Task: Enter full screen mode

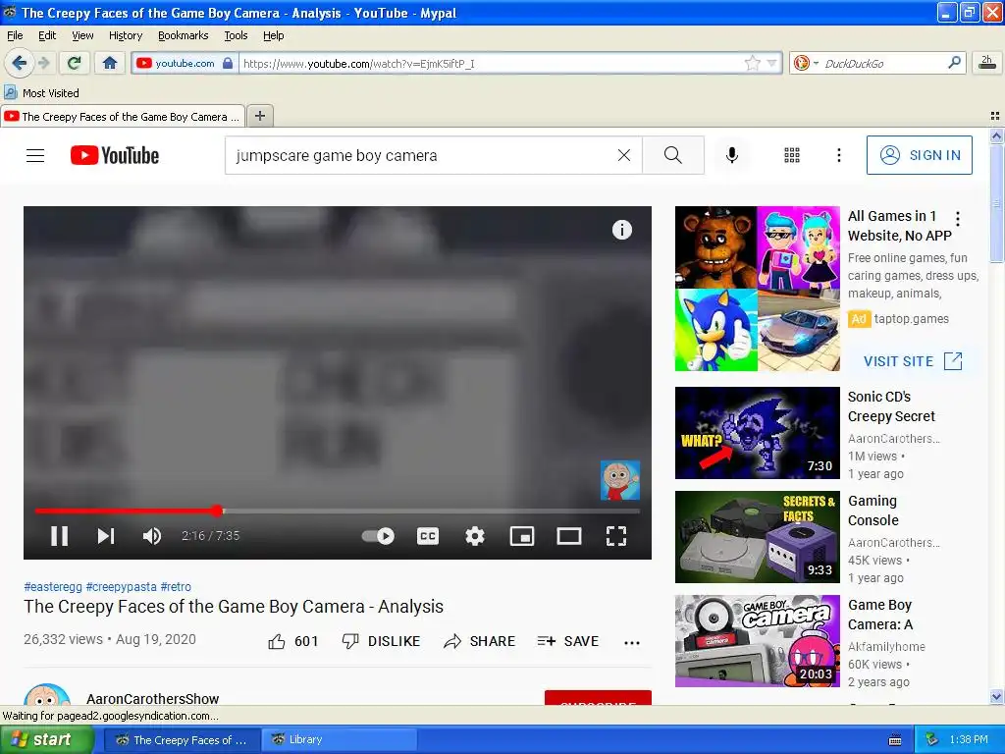Action: click(616, 536)
